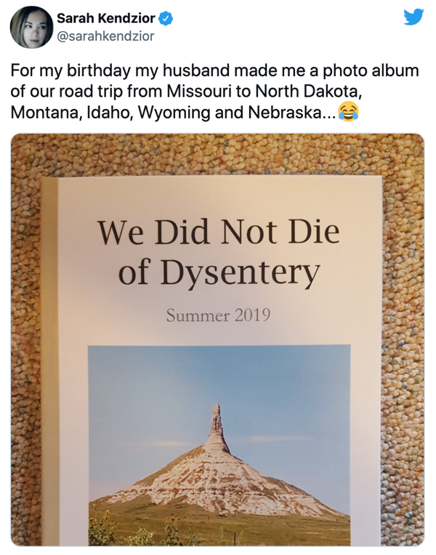Click the 'of Dysentery' title line

219,273
